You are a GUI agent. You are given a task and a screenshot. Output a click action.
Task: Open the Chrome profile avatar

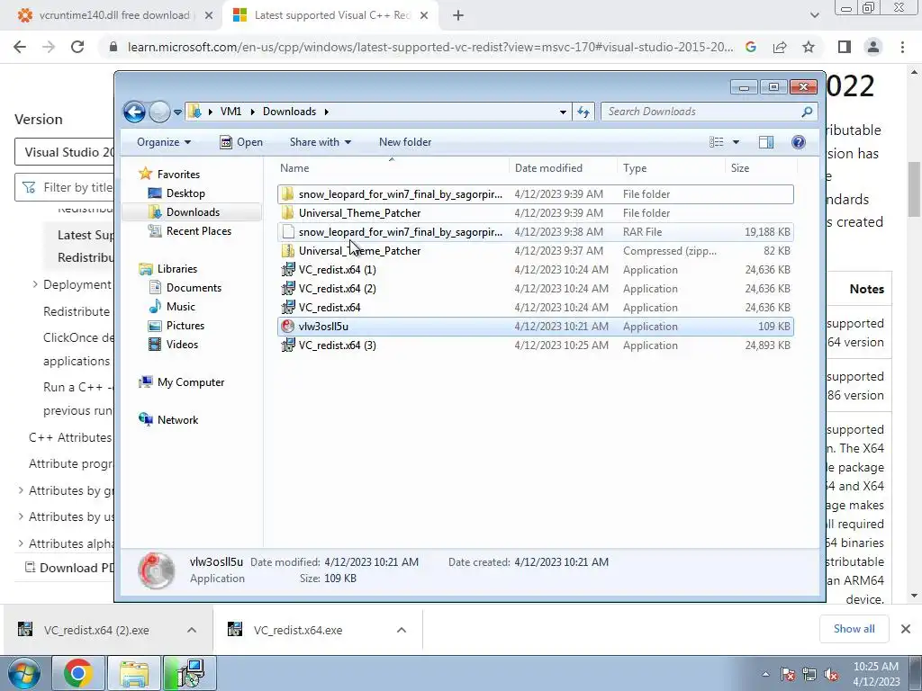[873, 47]
